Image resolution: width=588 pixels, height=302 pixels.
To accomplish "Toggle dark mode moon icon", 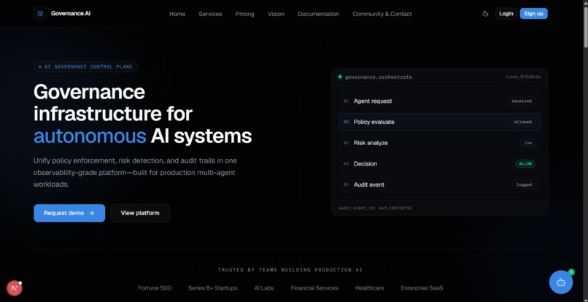I will [485, 14].
